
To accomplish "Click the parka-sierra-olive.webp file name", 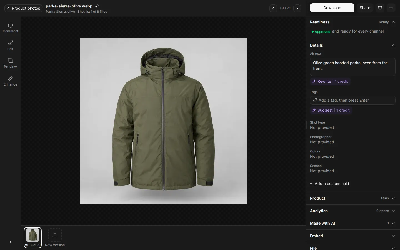I will 69,6.
